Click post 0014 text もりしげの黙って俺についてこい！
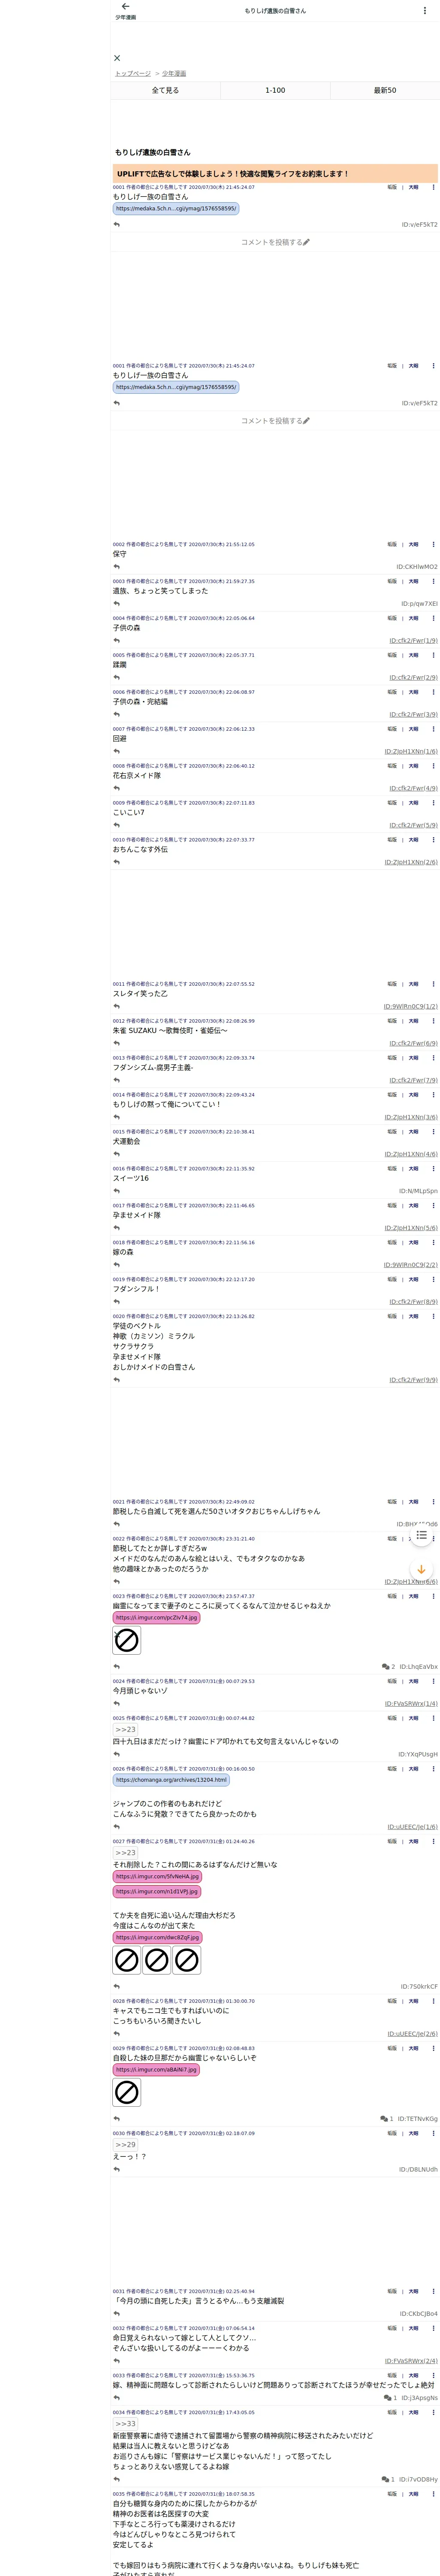 pyautogui.click(x=166, y=1105)
